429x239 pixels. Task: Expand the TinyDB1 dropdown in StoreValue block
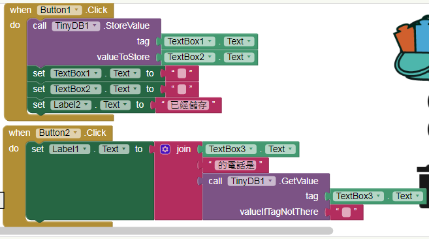click(76, 25)
